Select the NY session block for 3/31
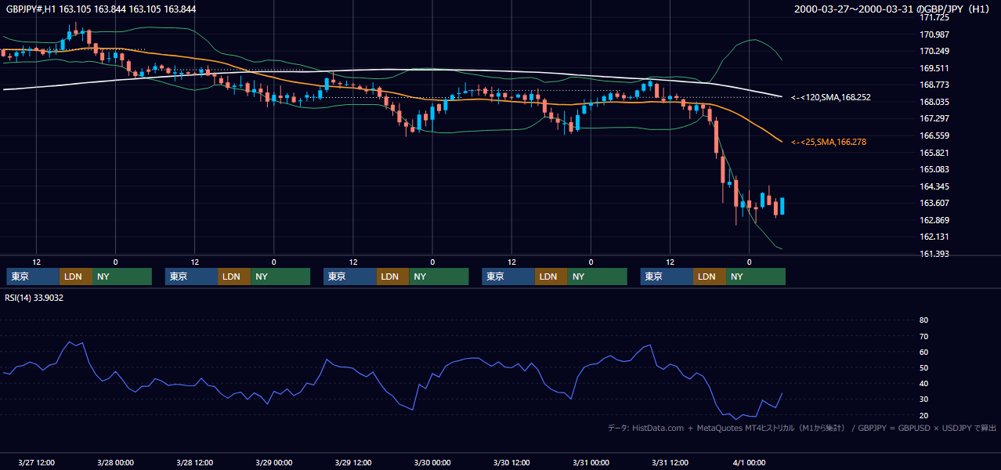Viewport: 1001px width, 470px height. 756,277
